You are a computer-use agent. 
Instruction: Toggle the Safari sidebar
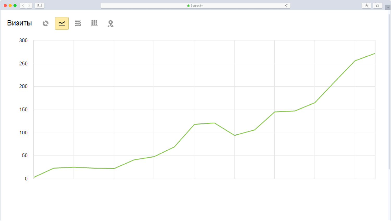(x=40, y=5)
